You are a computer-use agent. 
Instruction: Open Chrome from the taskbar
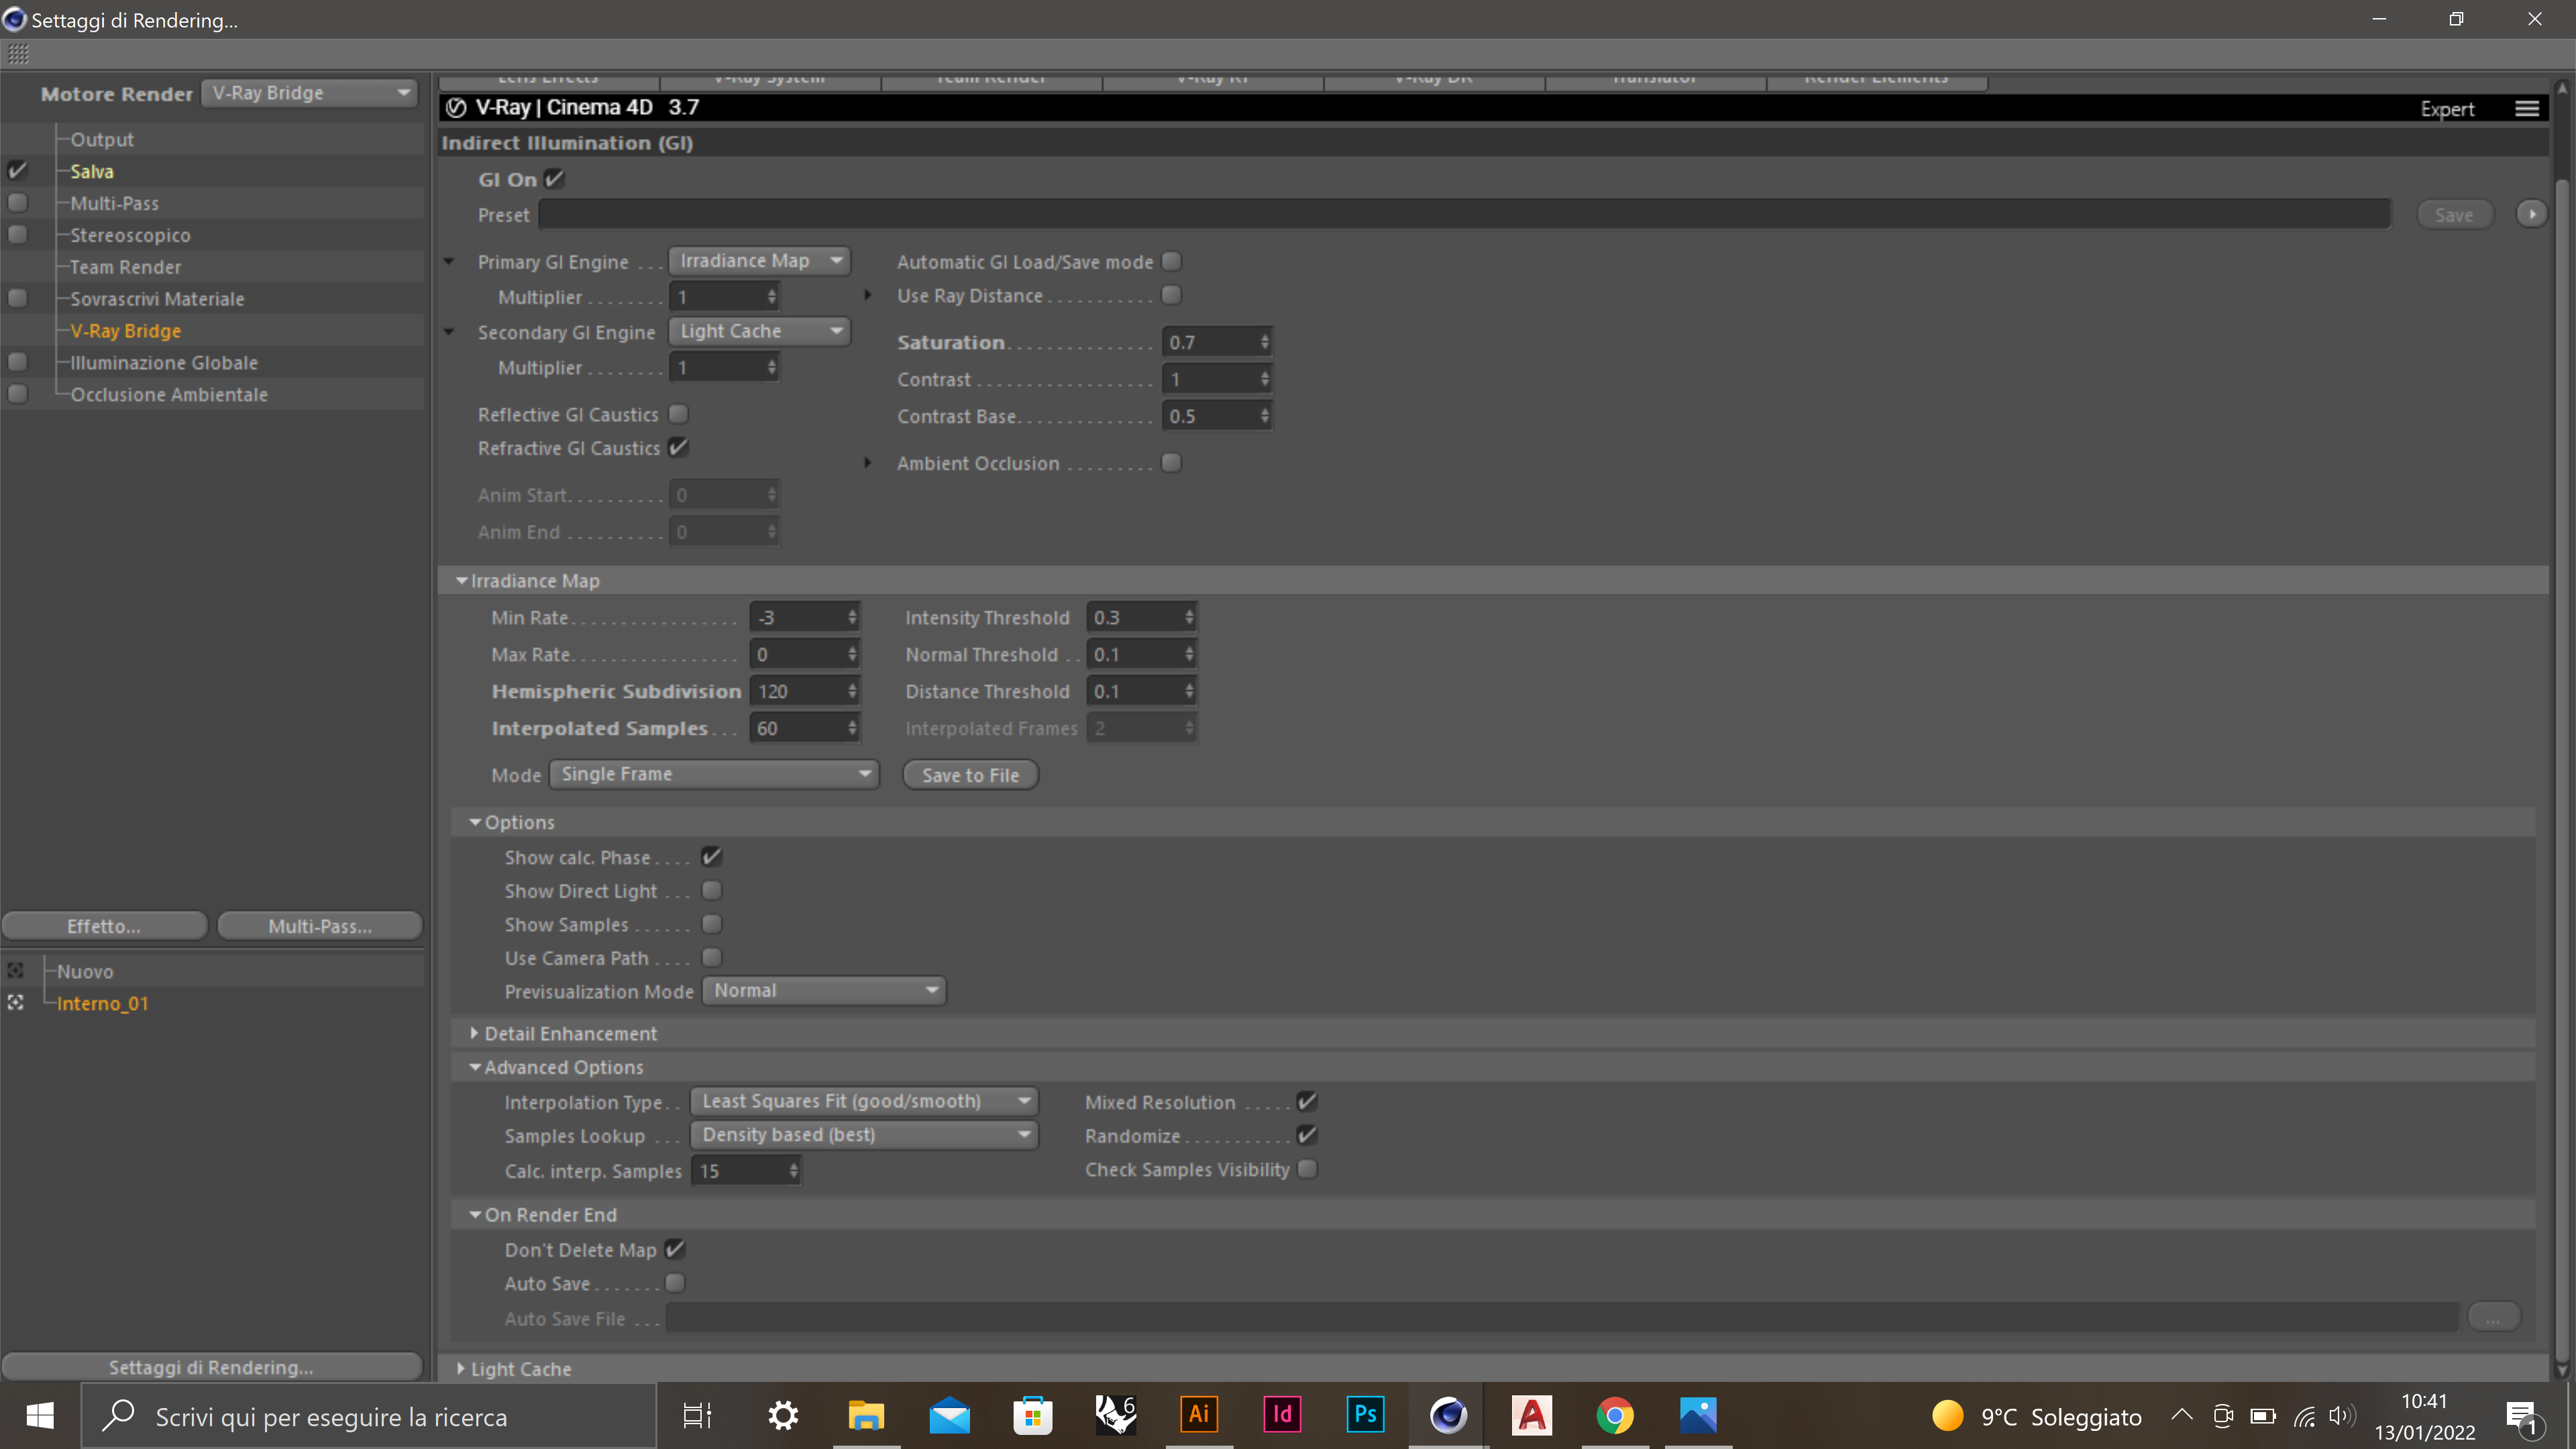click(x=1614, y=1415)
